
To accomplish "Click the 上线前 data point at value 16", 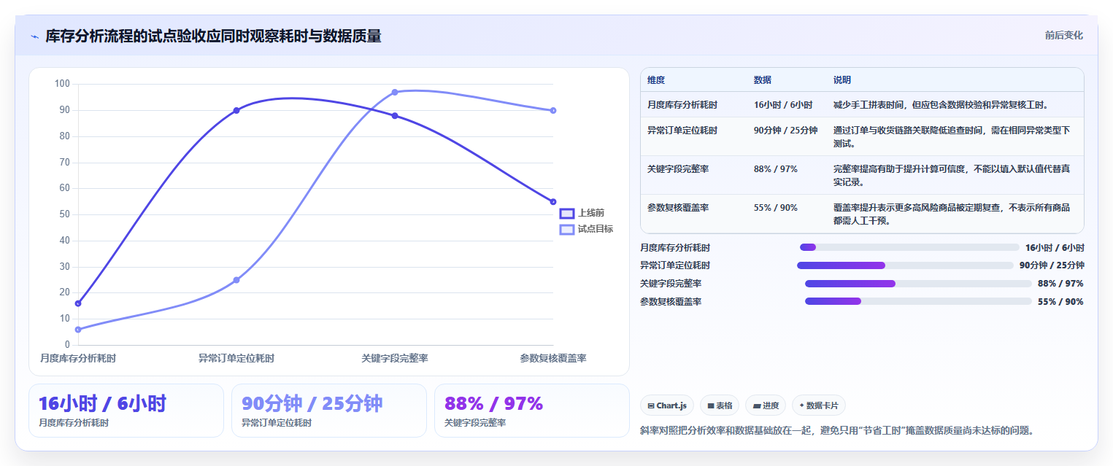I will coord(78,303).
